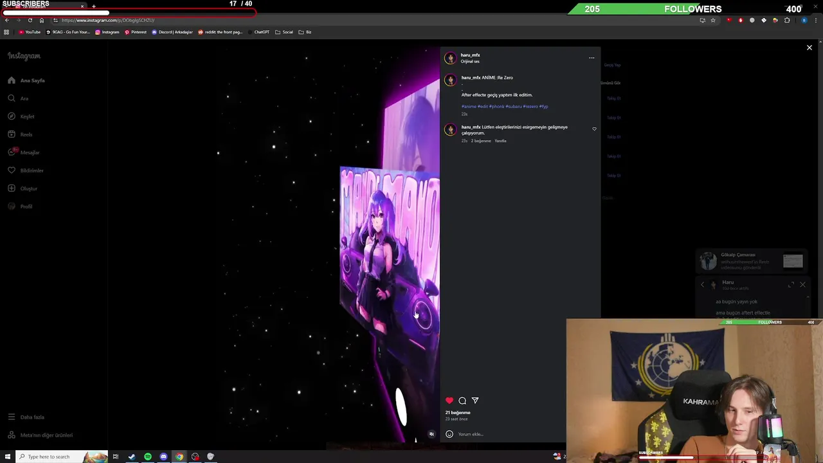Viewport: 823px width, 463px height.
Task: Open haru_mfx profile from post header
Action: (x=470, y=55)
